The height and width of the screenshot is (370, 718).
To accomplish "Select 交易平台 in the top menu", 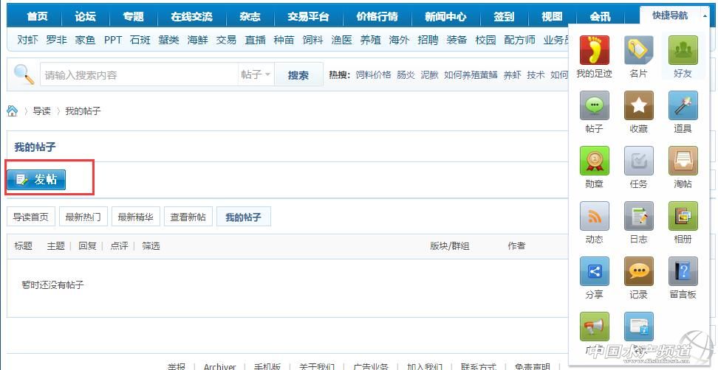I will point(307,17).
